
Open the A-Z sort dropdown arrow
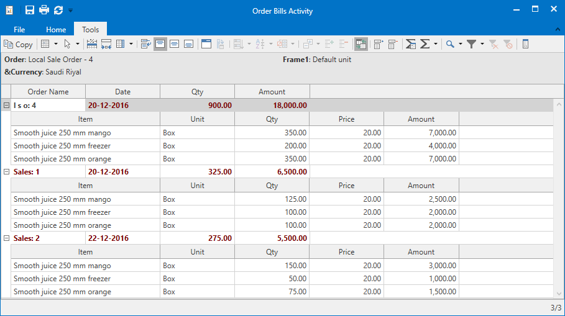[x=270, y=44]
